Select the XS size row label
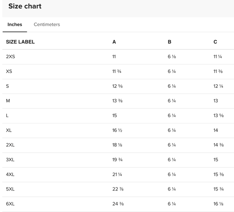This screenshot has width=234, height=212. tap(9, 71)
